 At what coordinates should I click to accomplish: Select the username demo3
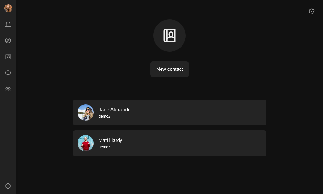(x=104, y=147)
